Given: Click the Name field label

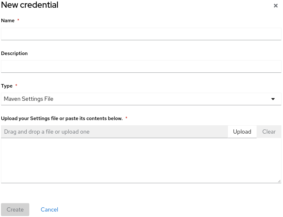Looking at the screenshot, I should (x=8, y=21).
